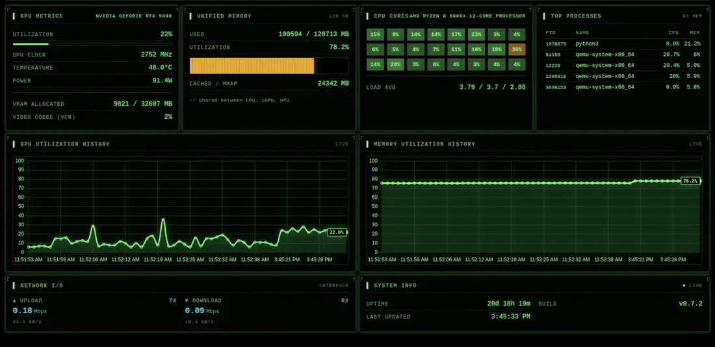Select the 17% CPU core tile

pos(456,34)
